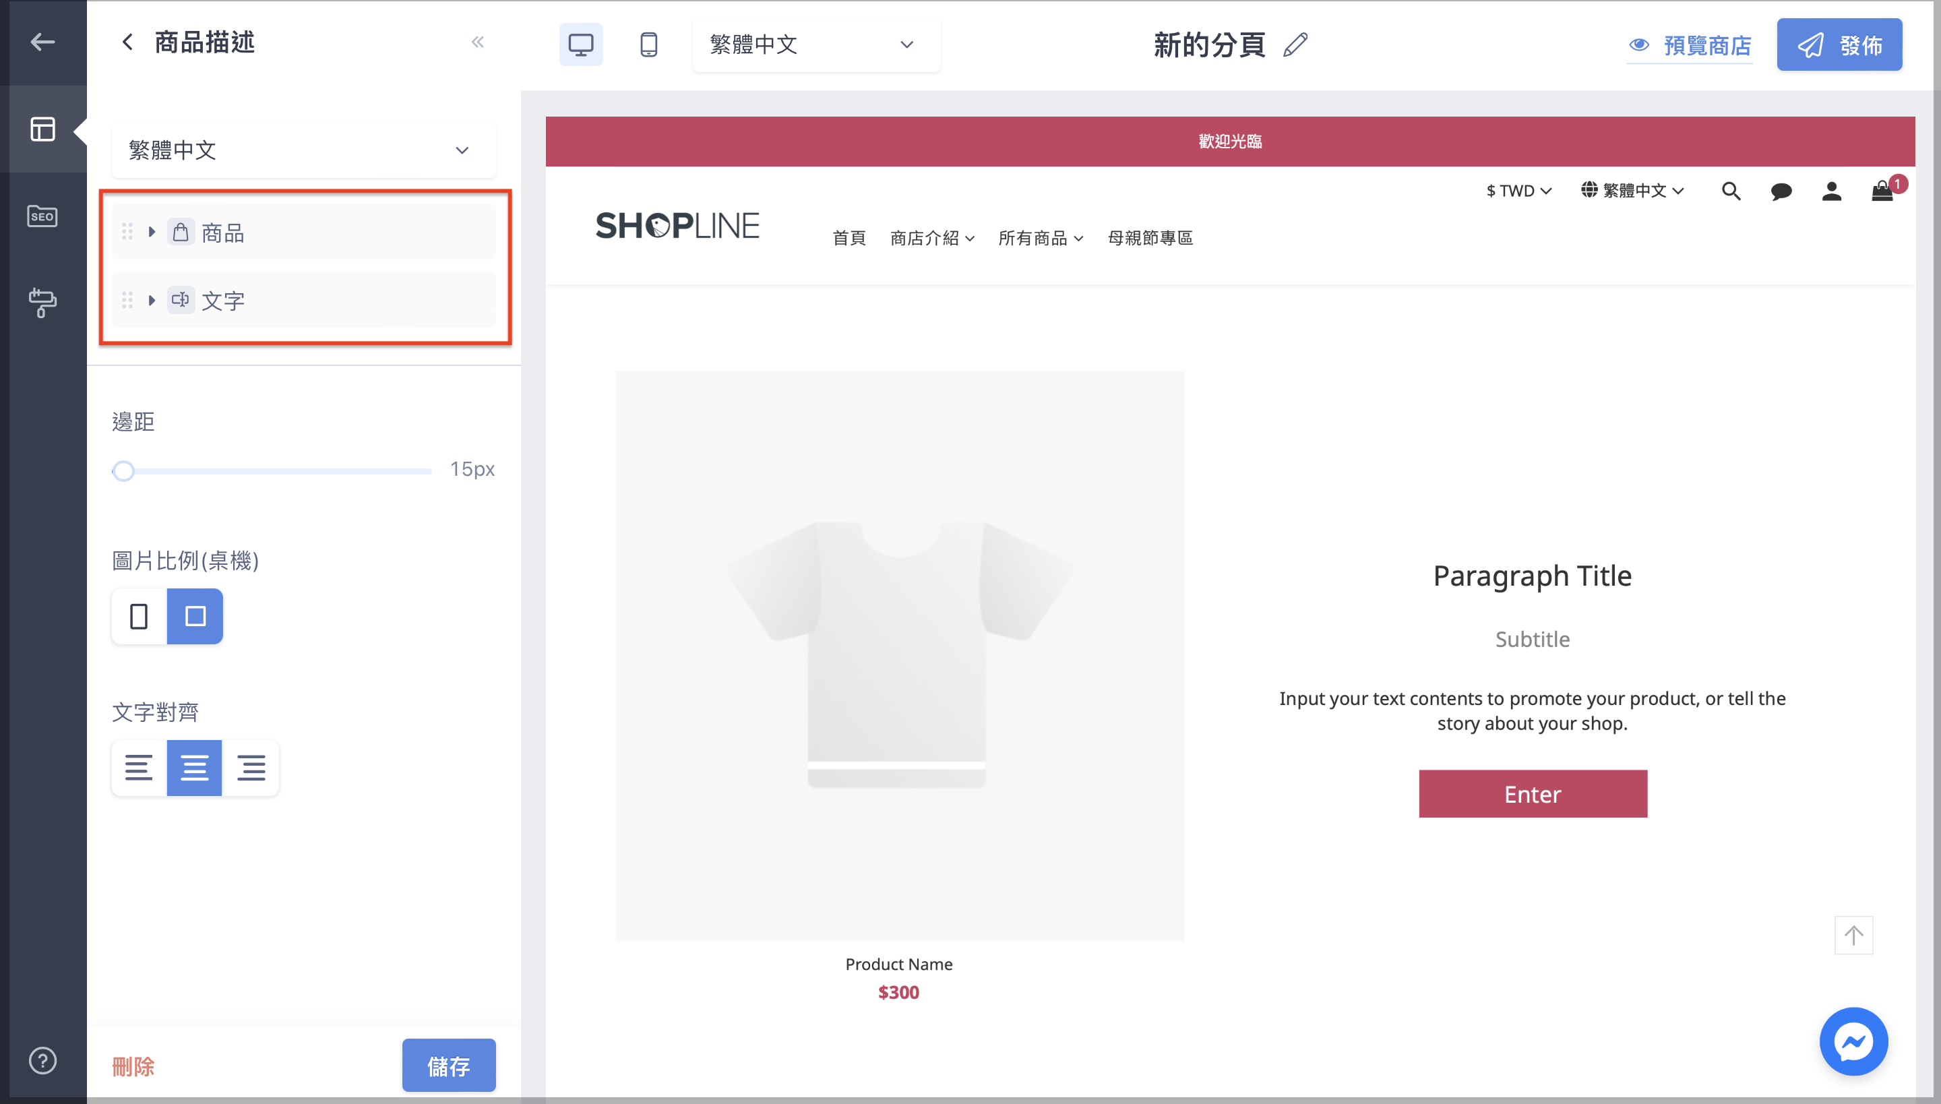Open the help question mark icon
The image size is (1941, 1104).
tap(42, 1060)
